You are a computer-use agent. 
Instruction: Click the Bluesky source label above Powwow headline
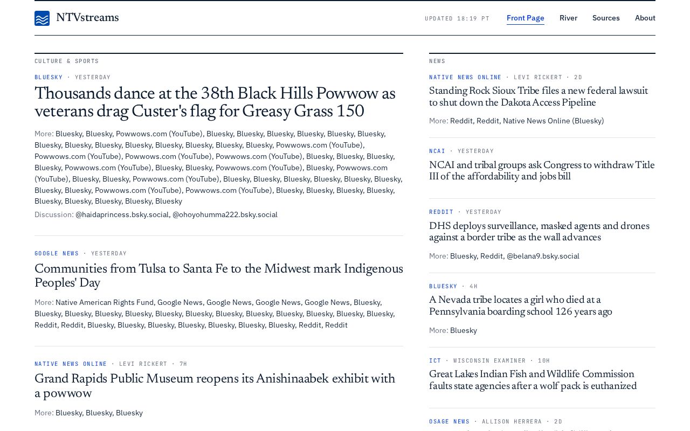tap(49, 77)
